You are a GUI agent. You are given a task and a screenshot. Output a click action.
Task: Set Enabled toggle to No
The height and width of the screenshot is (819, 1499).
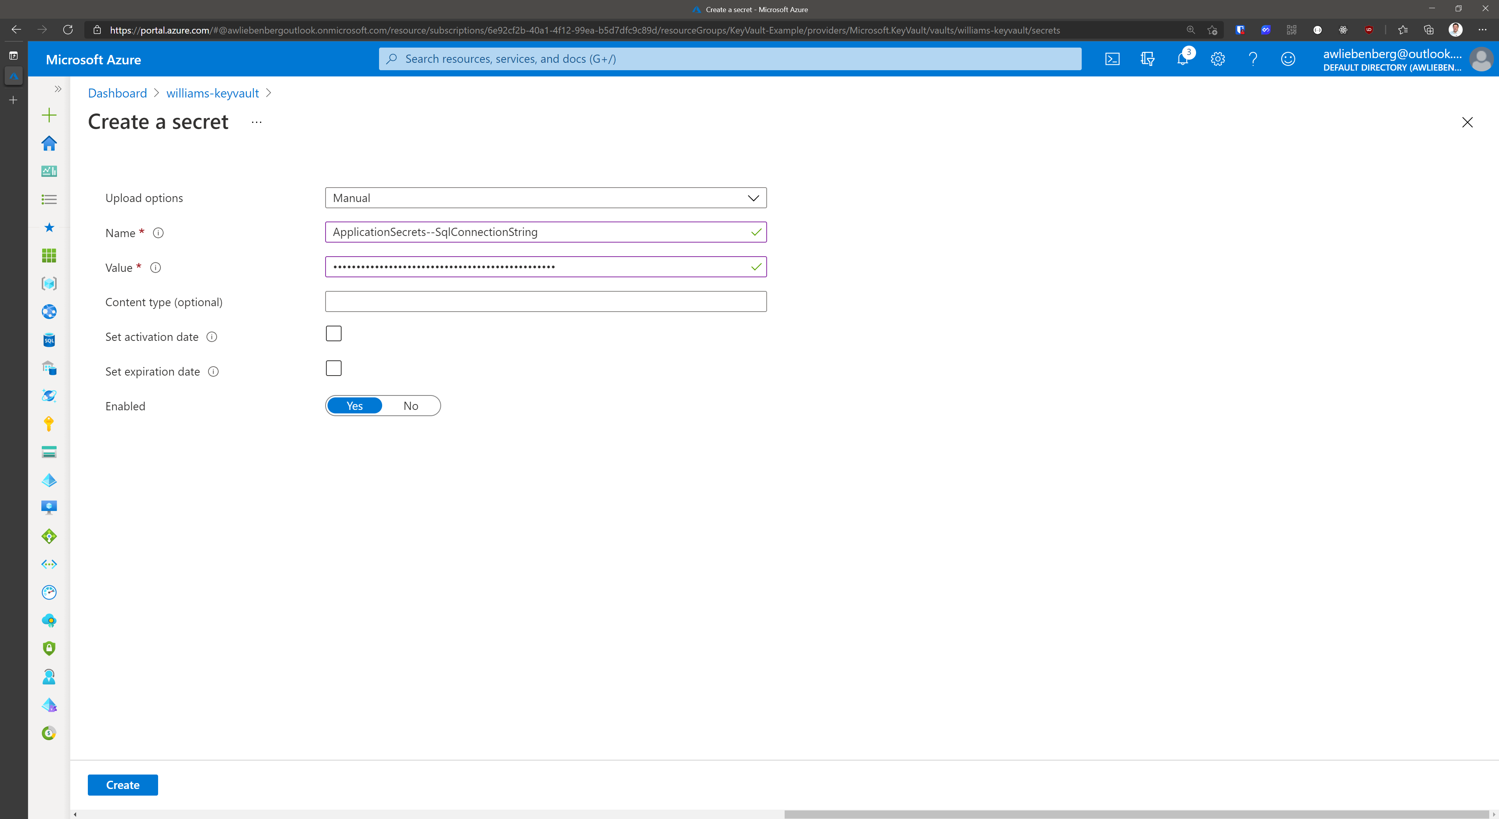pos(411,406)
